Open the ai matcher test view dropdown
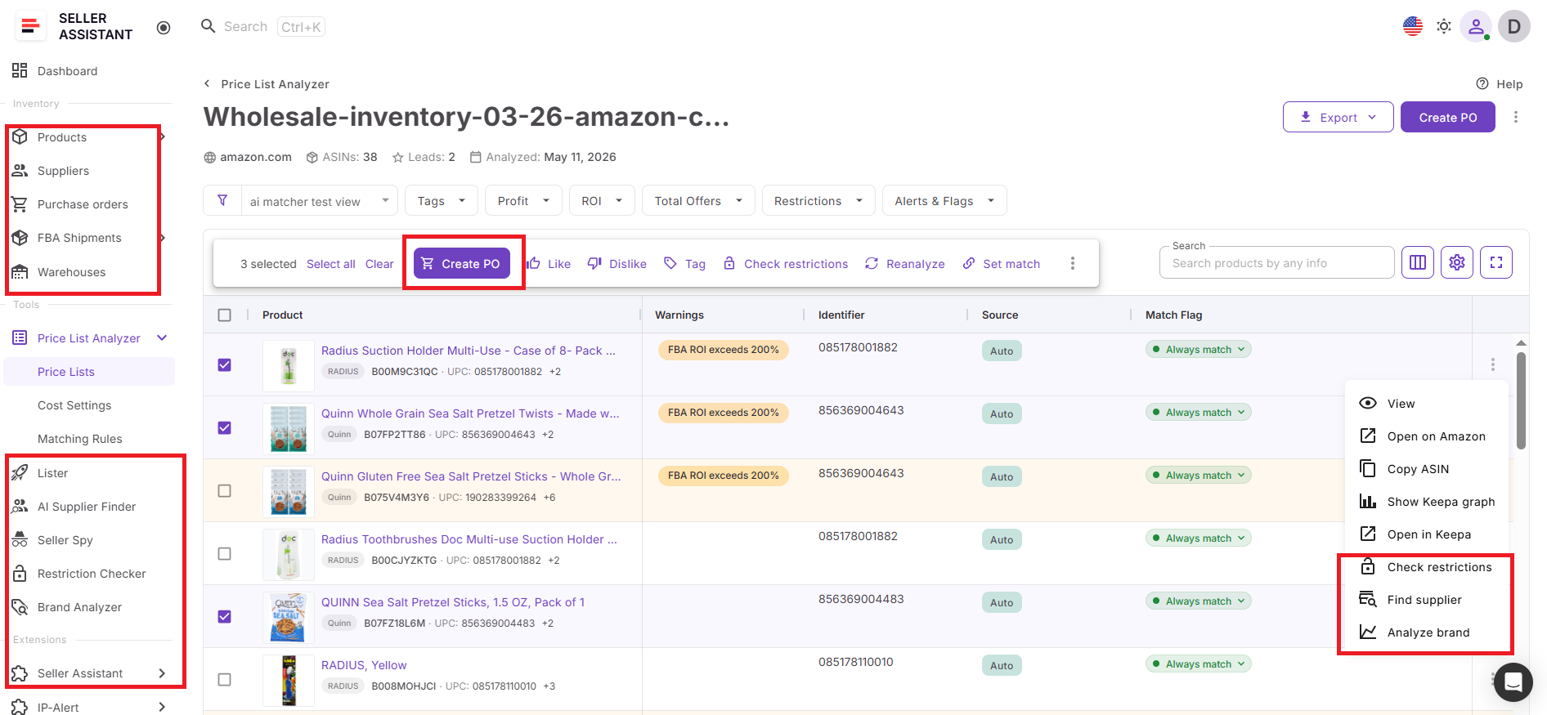Image resolution: width=1547 pixels, height=715 pixels. (x=319, y=201)
